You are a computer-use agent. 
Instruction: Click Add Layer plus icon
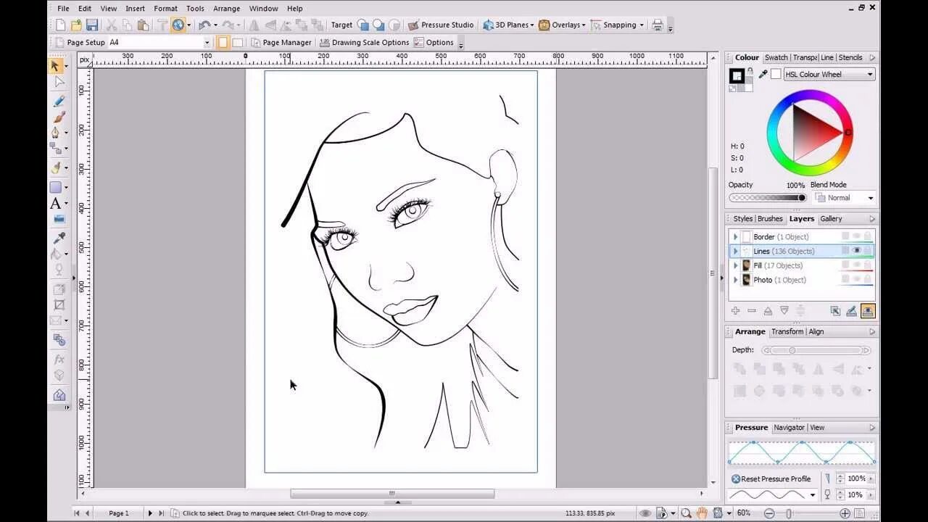735,311
